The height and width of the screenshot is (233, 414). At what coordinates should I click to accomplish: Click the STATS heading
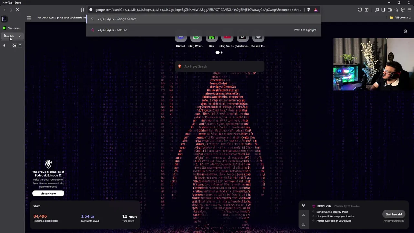[37, 206]
